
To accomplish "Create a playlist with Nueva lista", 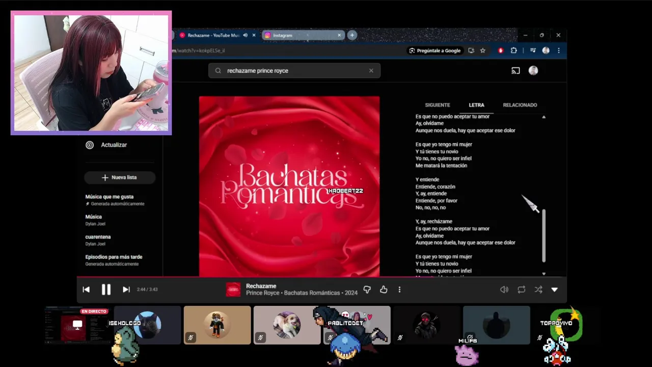I will pos(120,177).
